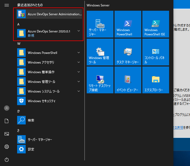
Task: Open Settings gear in Start sidebar
Action: pyautogui.click(x=7, y=147)
